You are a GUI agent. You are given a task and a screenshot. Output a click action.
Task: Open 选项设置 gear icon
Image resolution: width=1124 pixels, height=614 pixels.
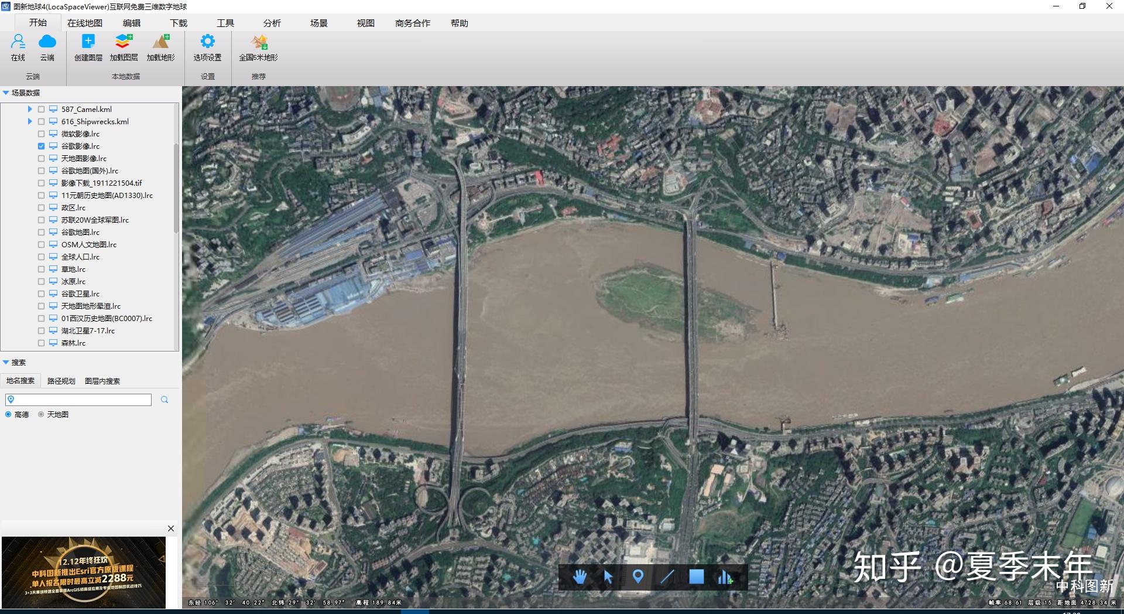click(208, 42)
